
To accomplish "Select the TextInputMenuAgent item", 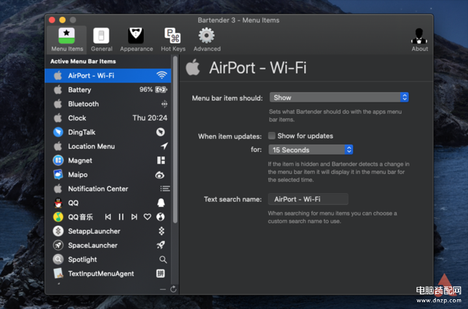I will pyautogui.click(x=108, y=273).
